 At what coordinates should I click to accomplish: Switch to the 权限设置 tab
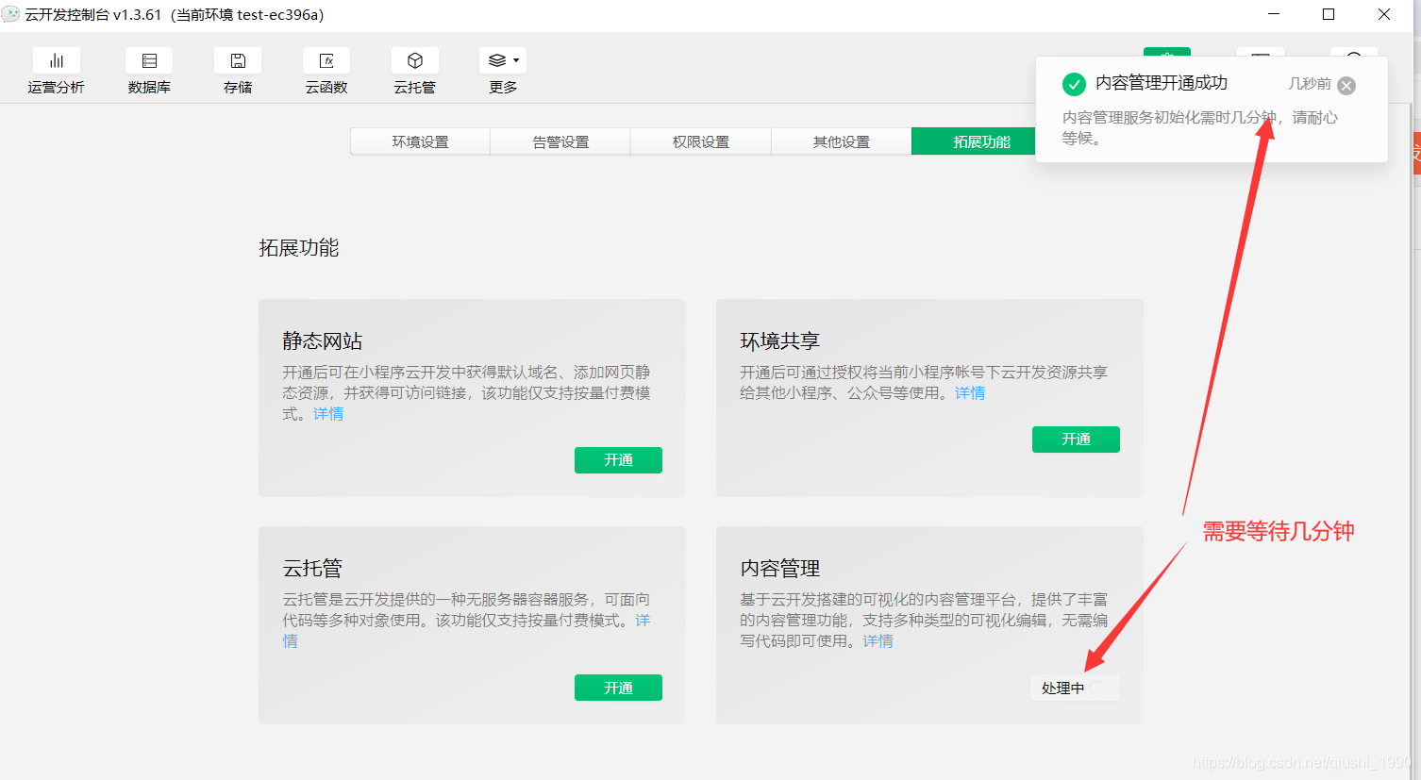pyautogui.click(x=701, y=141)
